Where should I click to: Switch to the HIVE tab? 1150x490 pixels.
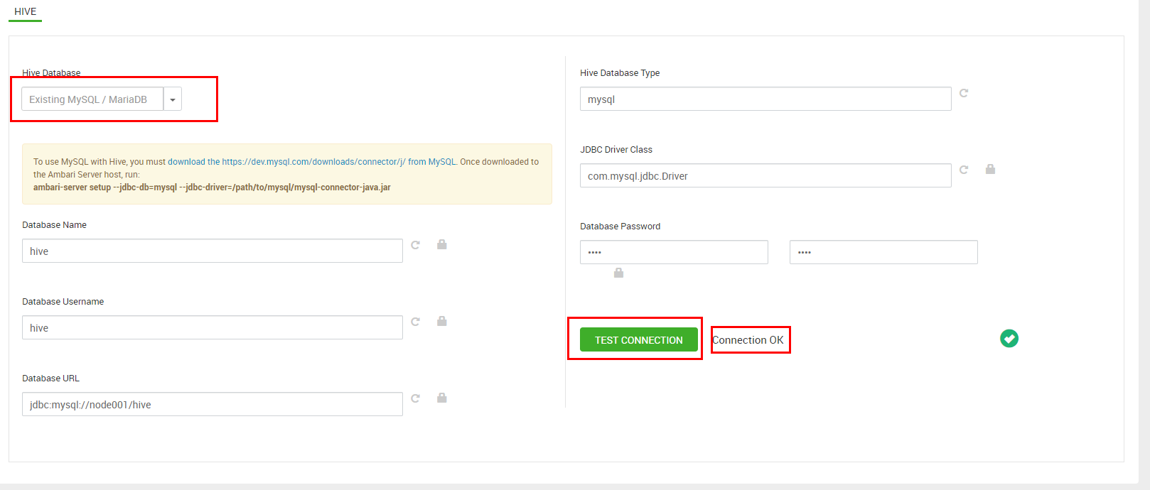pos(25,11)
